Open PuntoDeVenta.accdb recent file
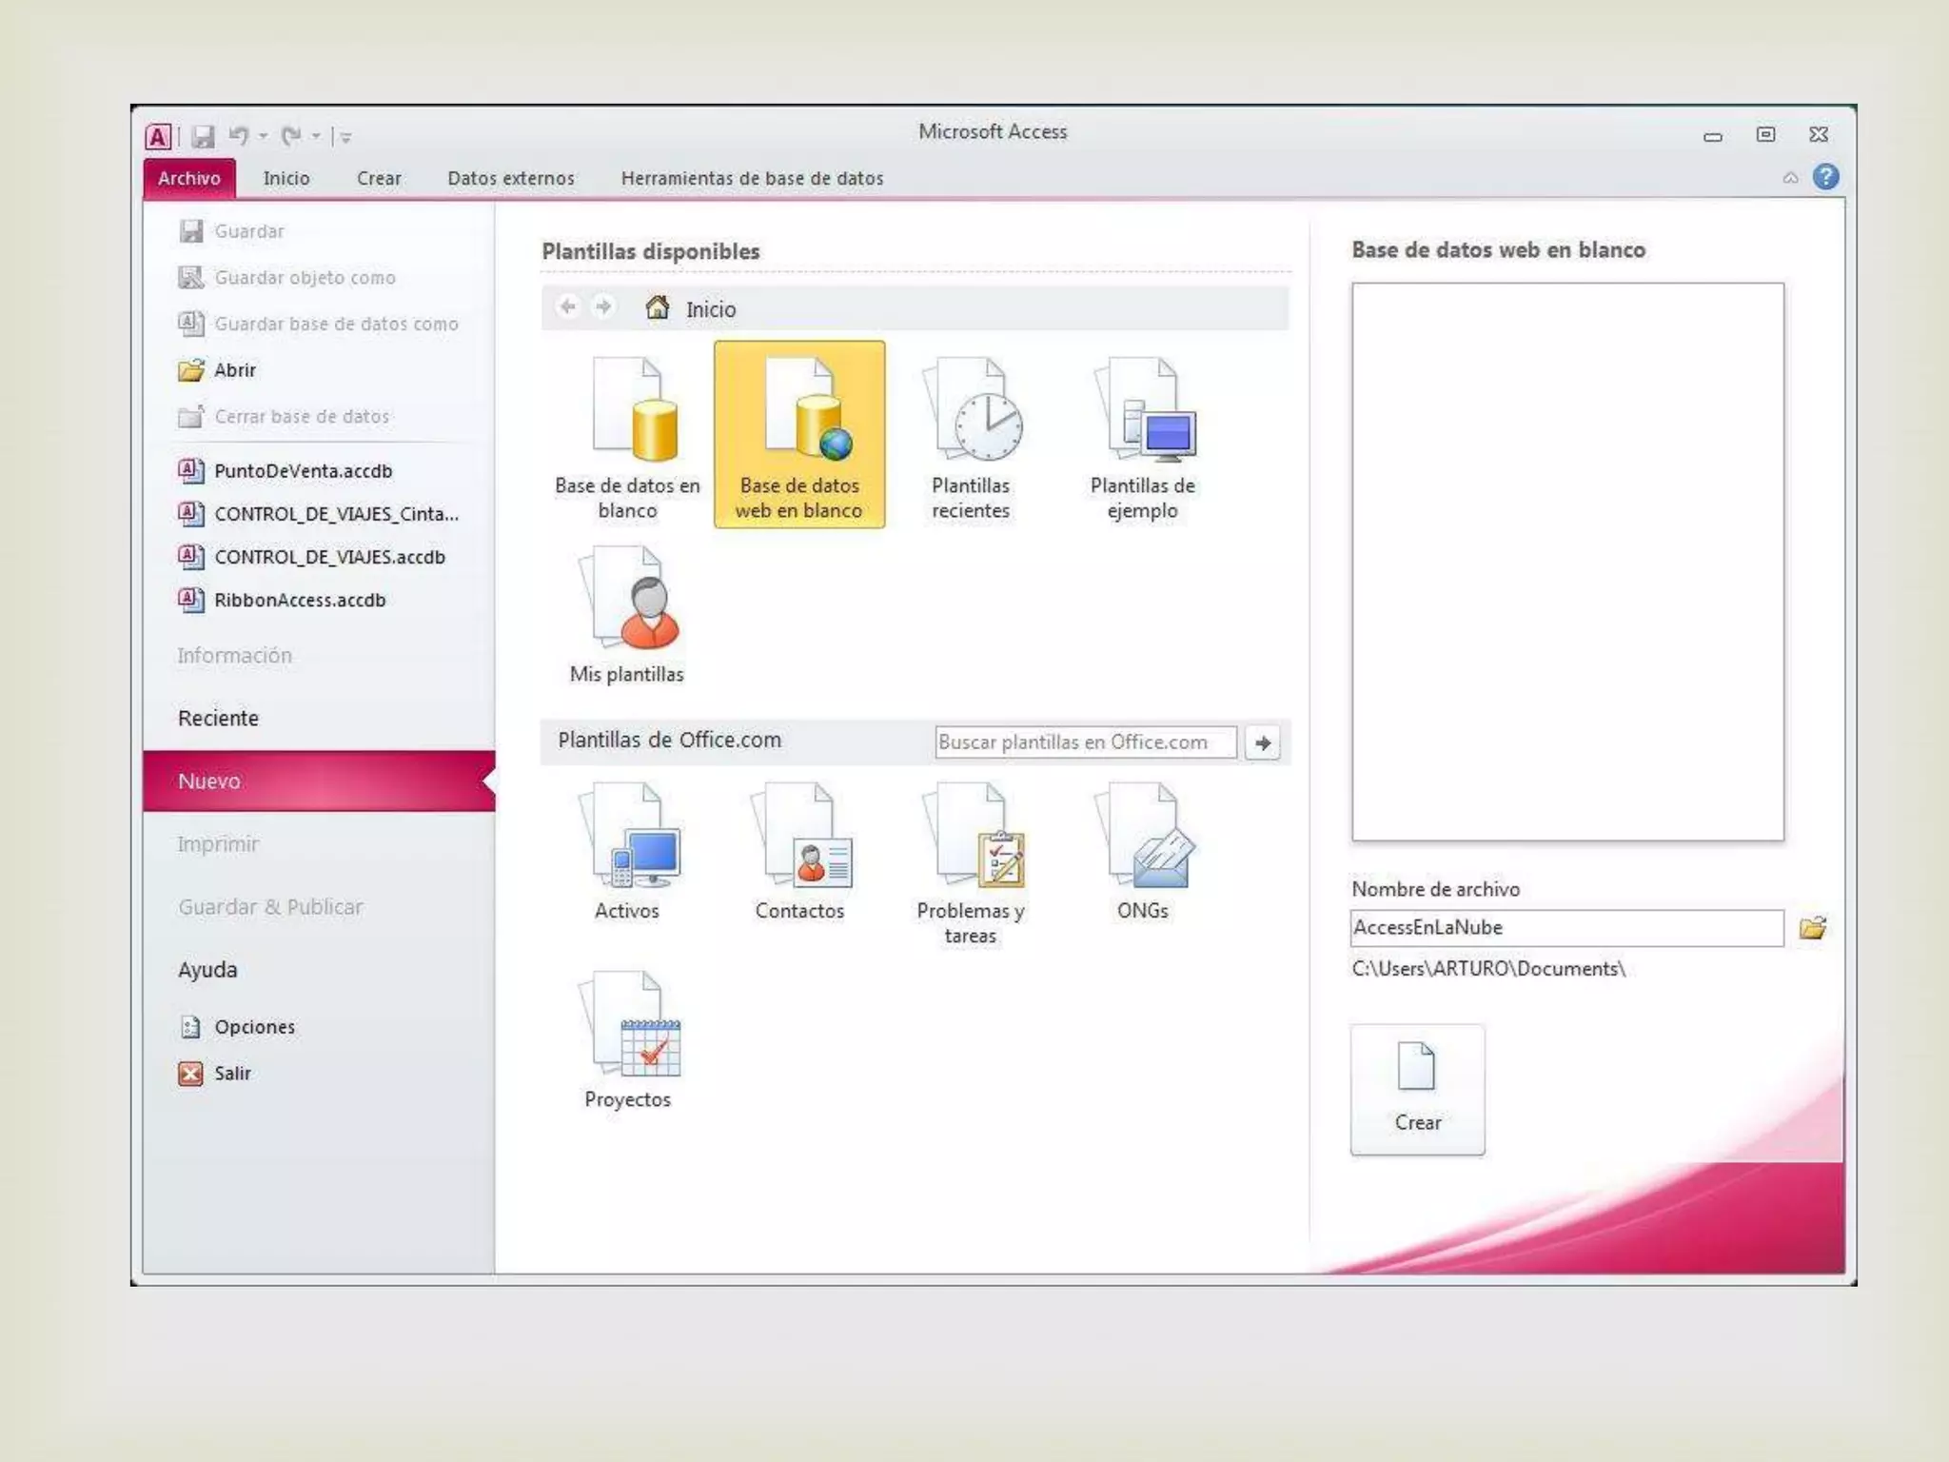This screenshot has width=1949, height=1462. pos(303,471)
